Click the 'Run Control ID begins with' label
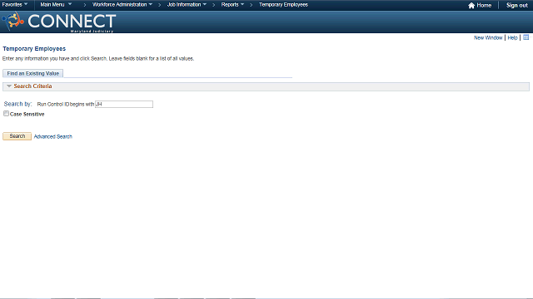Screen dimensions: 533x299 (x=66, y=104)
